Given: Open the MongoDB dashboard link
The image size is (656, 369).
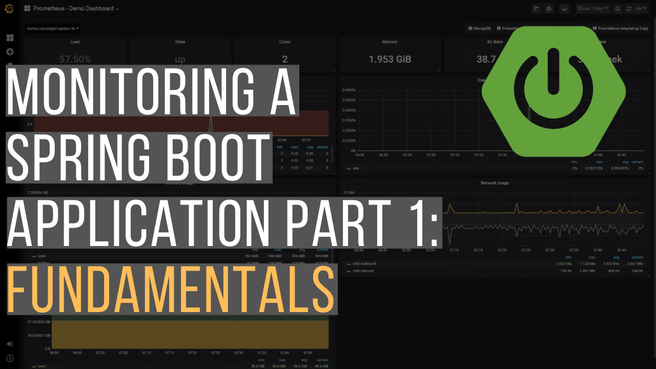Looking at the screenshot, I should [481, 29].
